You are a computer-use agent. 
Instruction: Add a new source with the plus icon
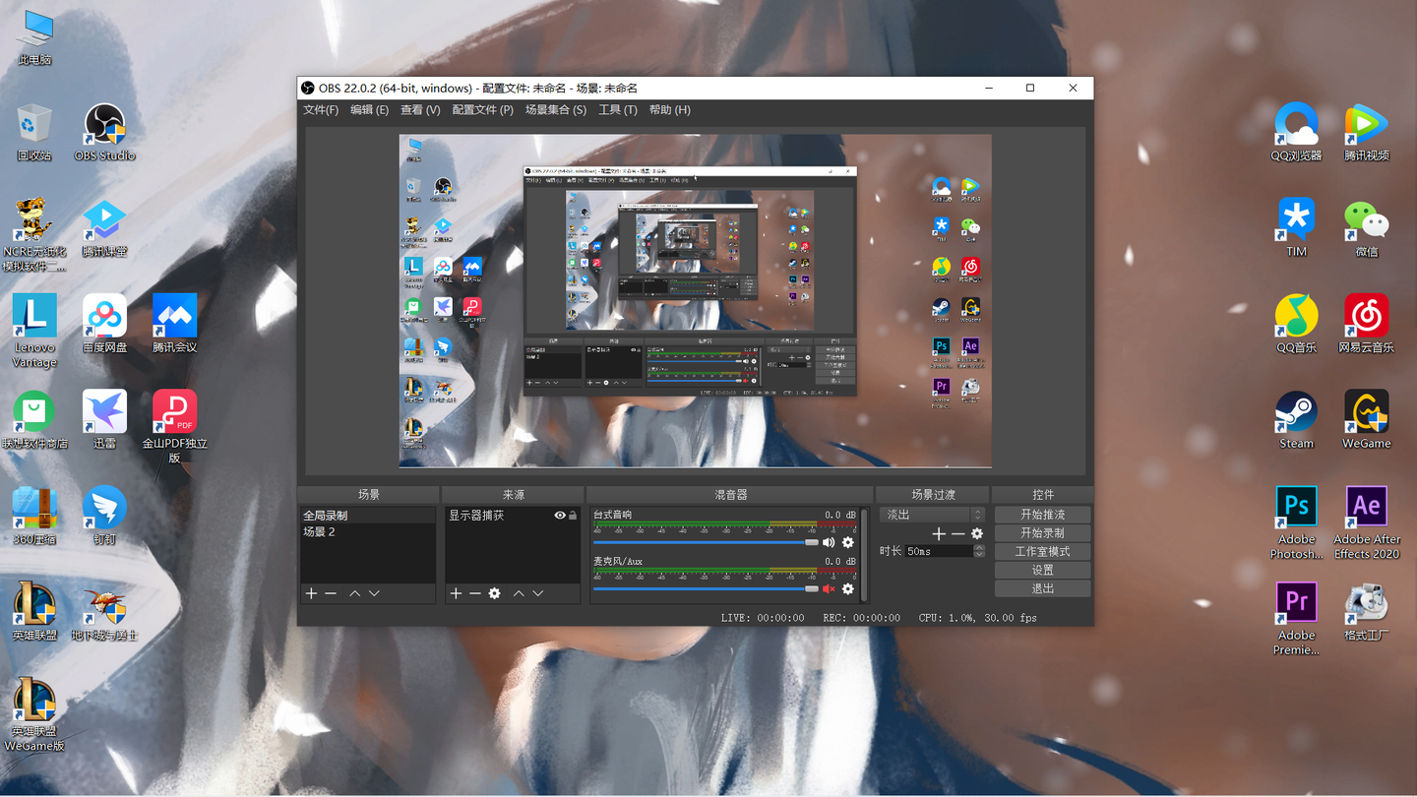[x=454, y=592]
